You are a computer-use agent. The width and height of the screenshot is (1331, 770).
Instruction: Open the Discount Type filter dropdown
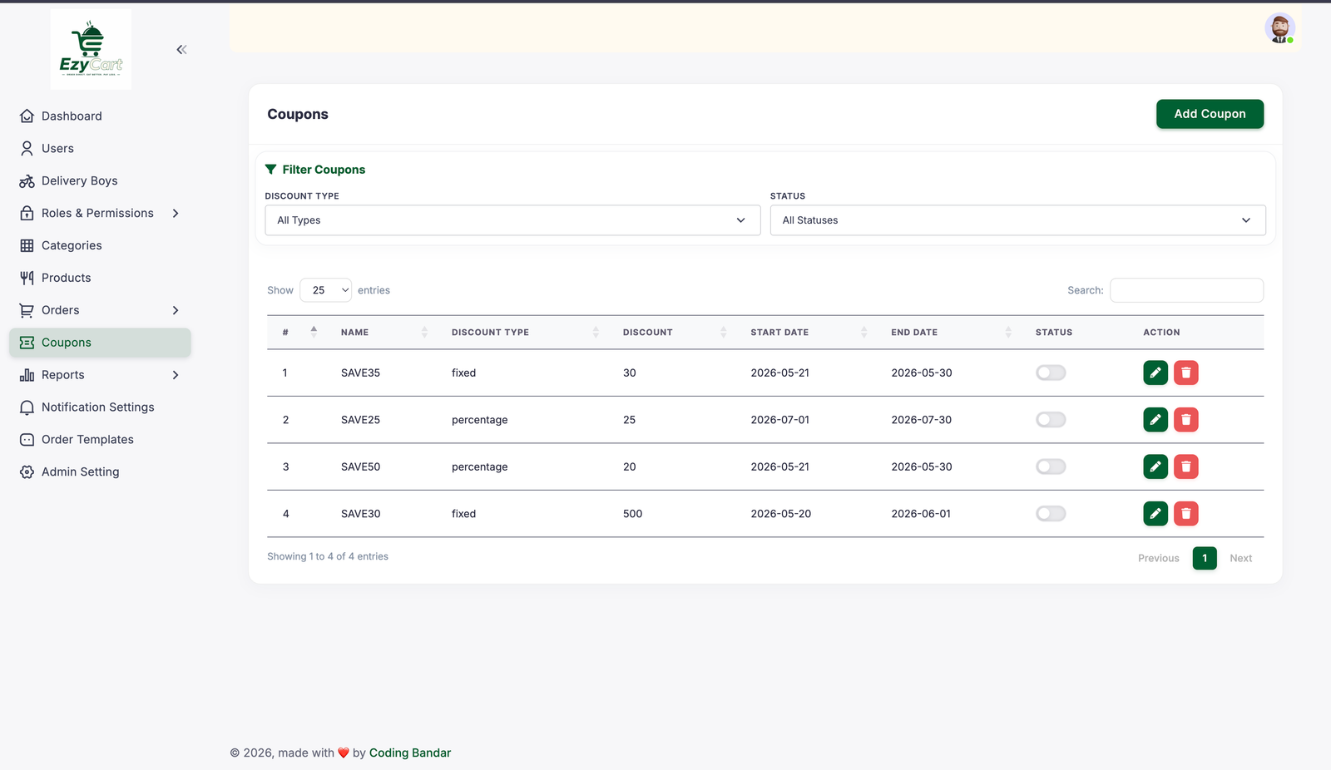pos(512,220)
